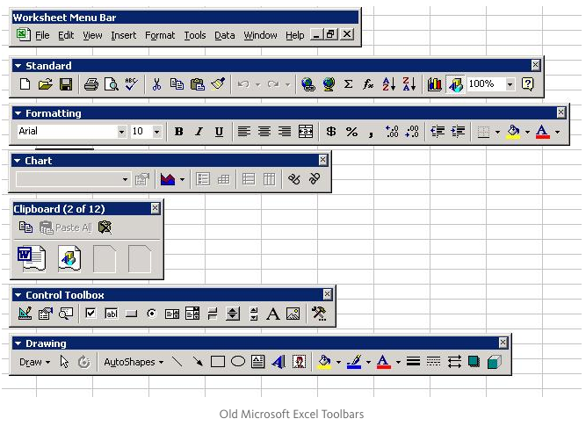Click Clear Clipboard icon
Screen dimensions: 586x426
pyautogui.click(x=105, y=227)
